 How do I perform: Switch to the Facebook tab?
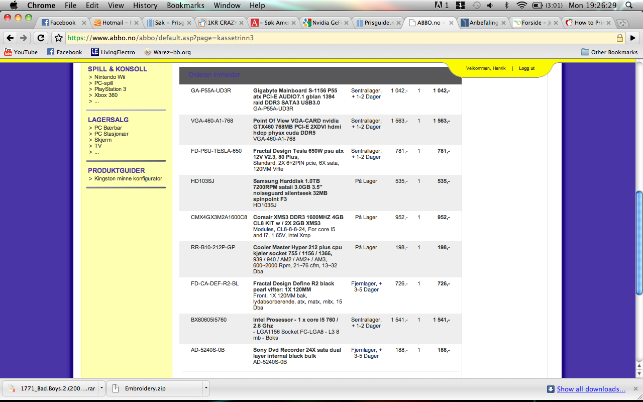[x=62, y=23]
